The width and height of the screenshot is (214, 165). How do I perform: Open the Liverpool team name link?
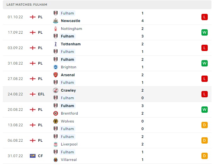point(69,144)
